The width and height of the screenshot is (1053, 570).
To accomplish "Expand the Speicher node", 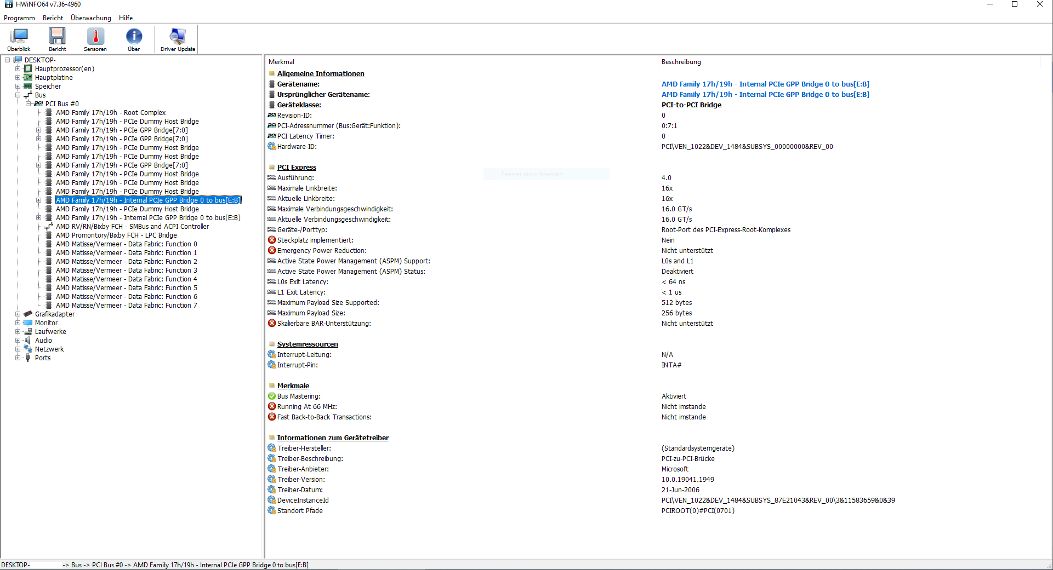I will 18,87.
